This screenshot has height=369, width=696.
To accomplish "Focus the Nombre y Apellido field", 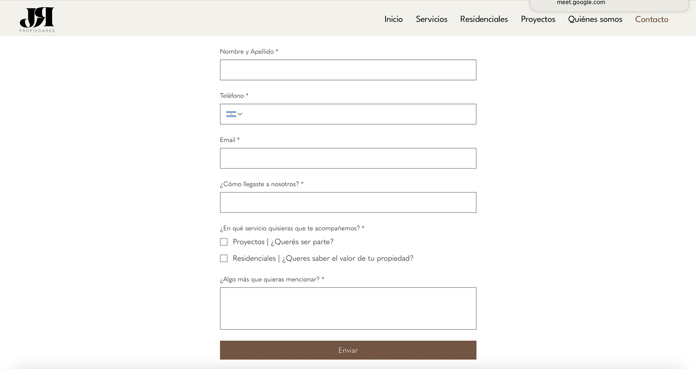I will 348,70.
